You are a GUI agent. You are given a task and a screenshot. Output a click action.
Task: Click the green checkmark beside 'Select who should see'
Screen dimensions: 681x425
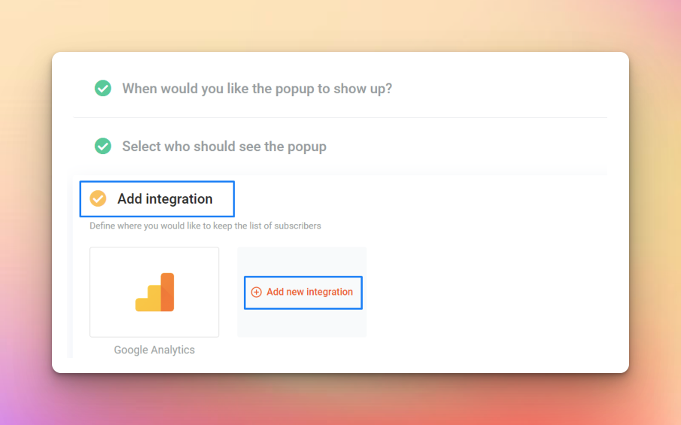coord(103,146)
